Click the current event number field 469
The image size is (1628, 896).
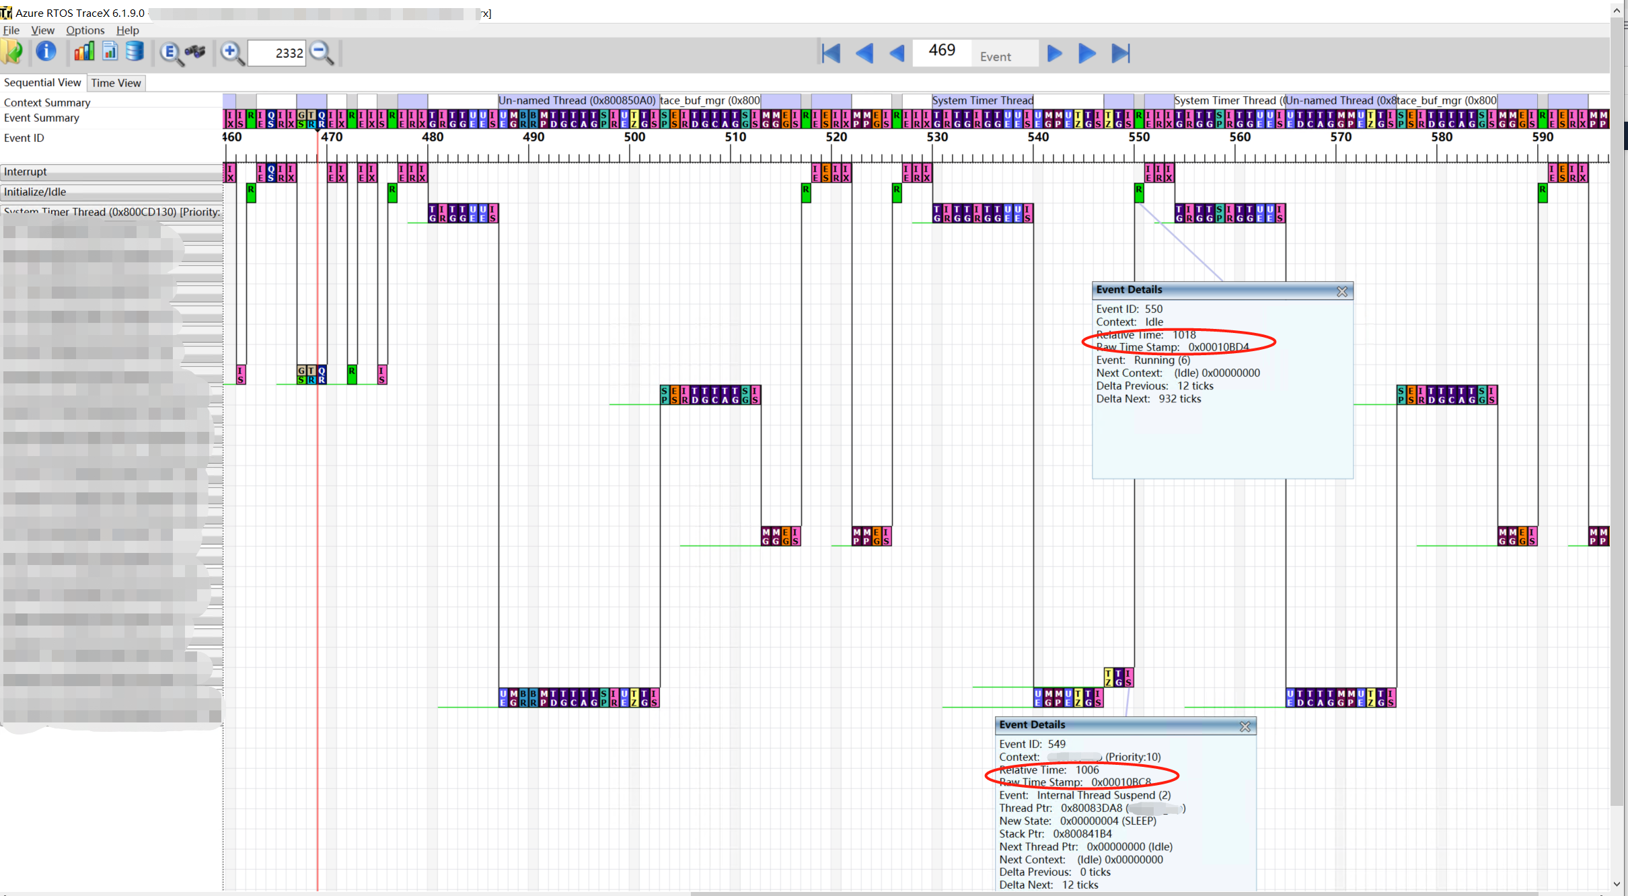tap(941, 51)
